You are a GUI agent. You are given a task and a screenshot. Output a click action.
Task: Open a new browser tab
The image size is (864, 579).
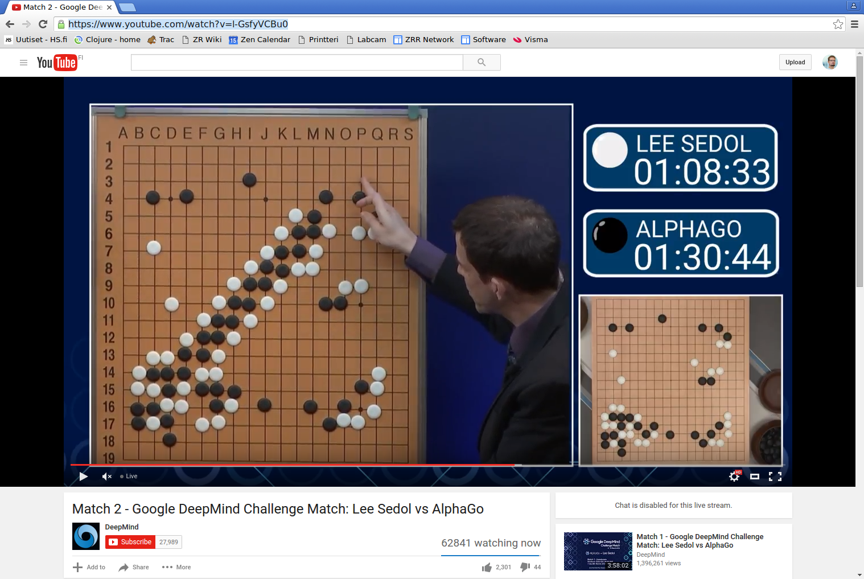coord(127,7)
